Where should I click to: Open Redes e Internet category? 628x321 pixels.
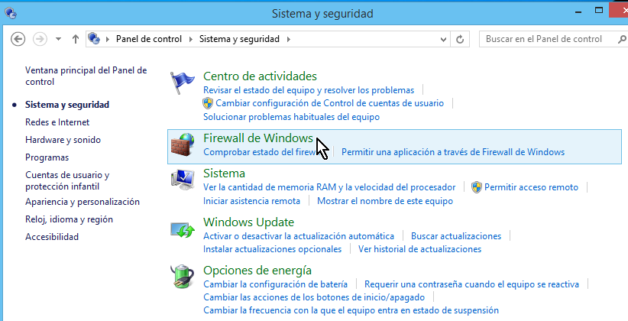pos(57,122)
